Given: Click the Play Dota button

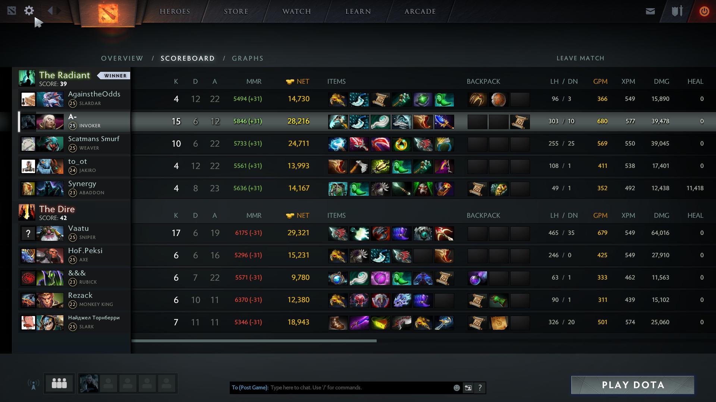Looking at the screenshot, I should 633,385.
